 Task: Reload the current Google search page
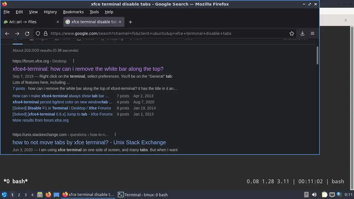coord(27,33)
